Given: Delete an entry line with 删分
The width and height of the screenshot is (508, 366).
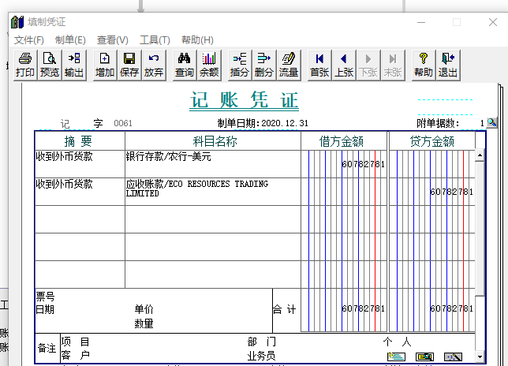Looking at the screenshot, I should [264, 65].
